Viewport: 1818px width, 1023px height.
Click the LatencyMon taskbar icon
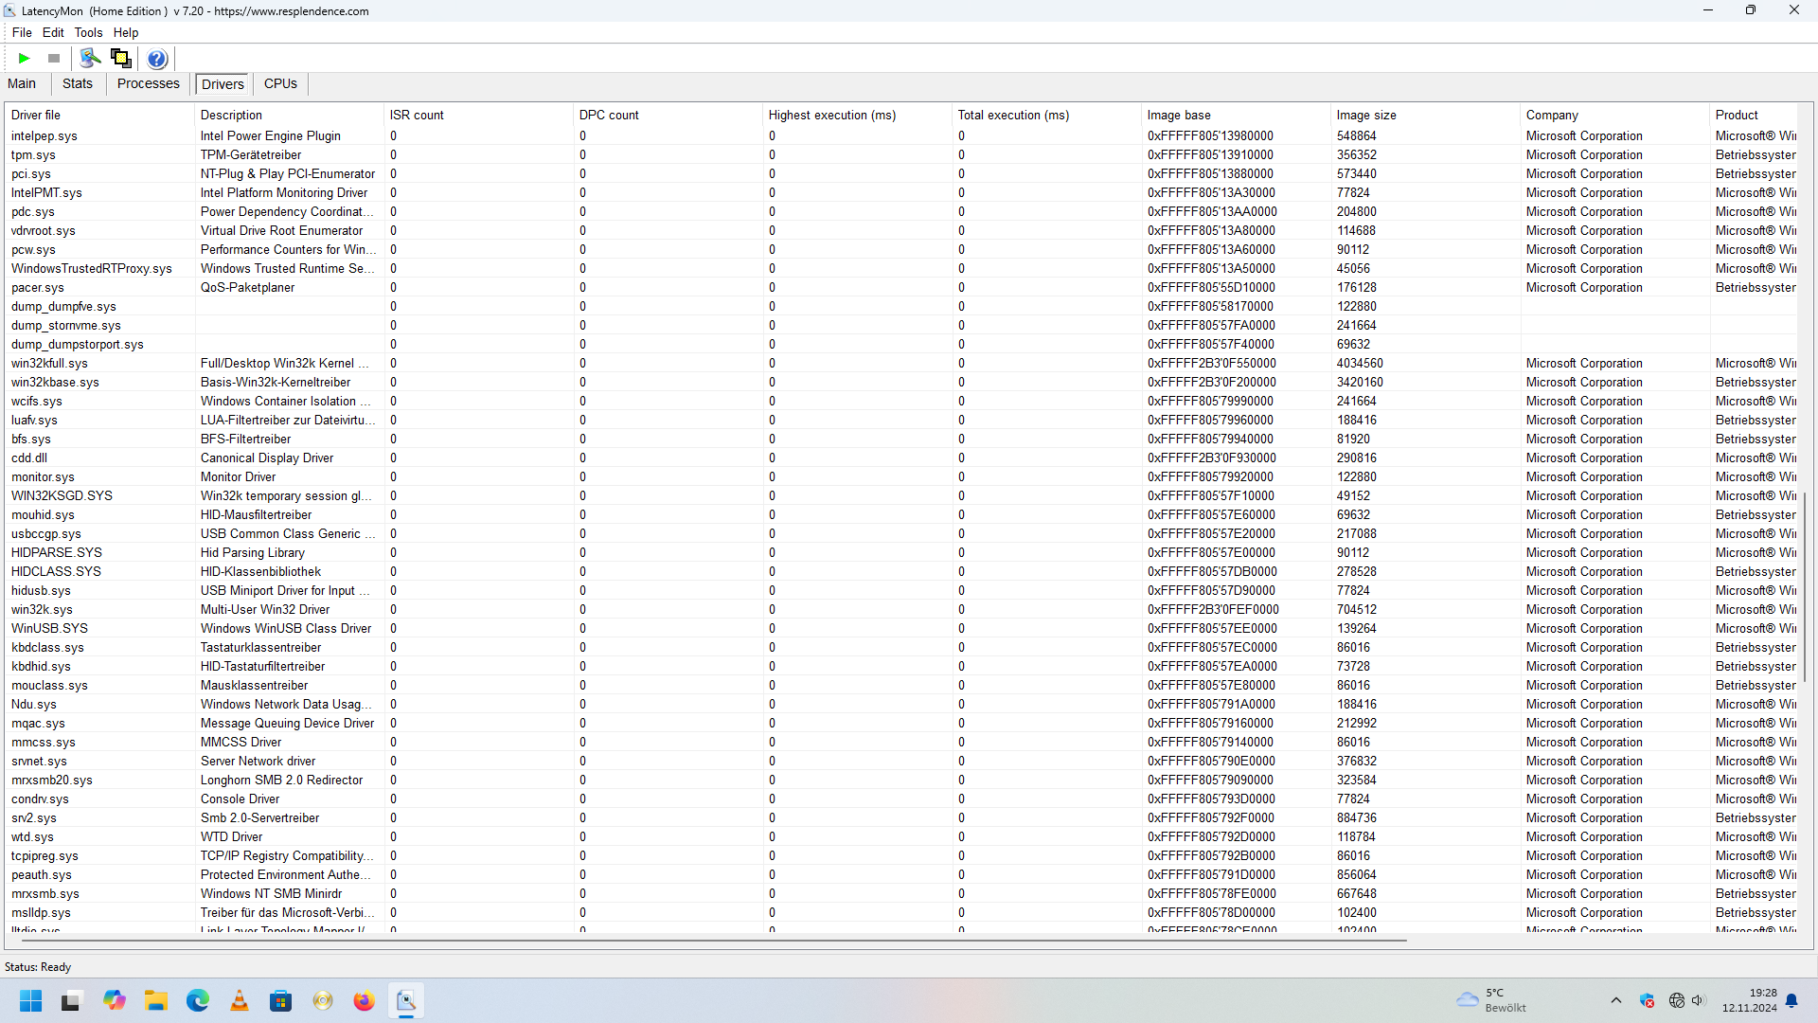(x=406, y=1001)
